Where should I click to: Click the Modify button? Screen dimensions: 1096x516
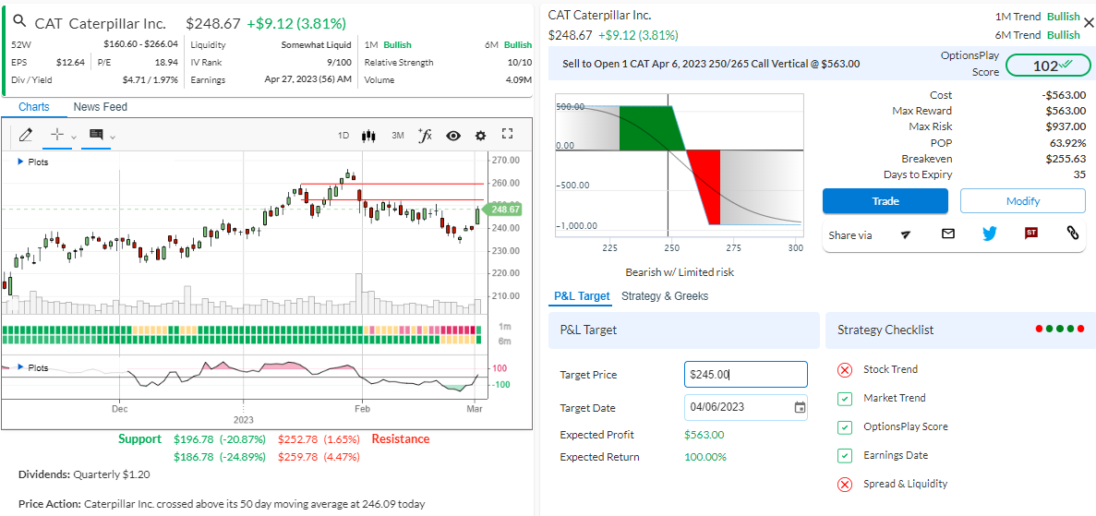(1023, 200)
